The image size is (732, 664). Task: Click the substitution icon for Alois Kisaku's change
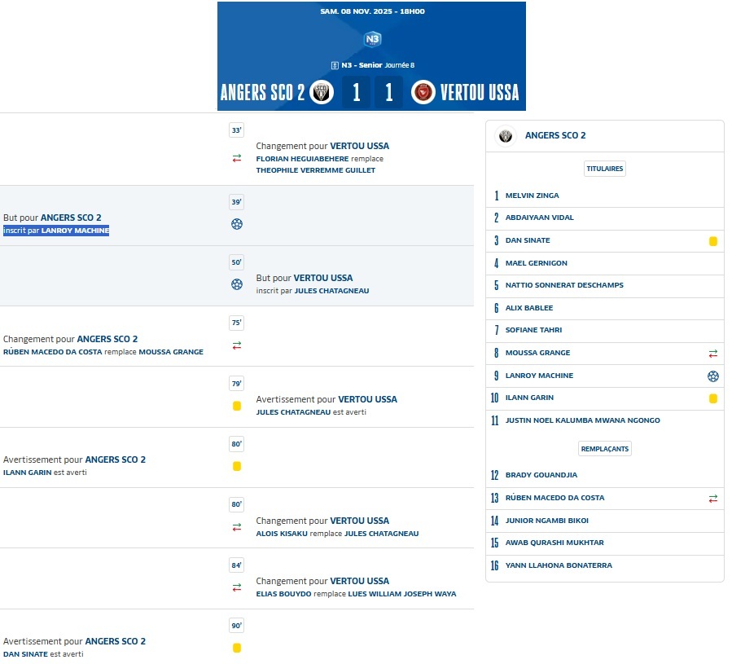click(x=237, y=527)
